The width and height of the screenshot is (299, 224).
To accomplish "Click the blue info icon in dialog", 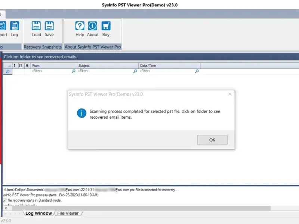I will (x=81, y=113).
